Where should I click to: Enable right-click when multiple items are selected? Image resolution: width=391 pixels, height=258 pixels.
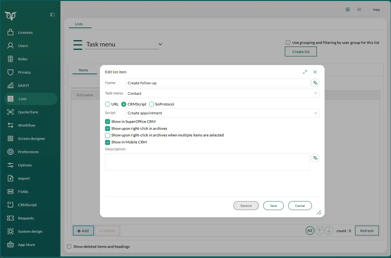pyautogui.click(x=108, y=135)
